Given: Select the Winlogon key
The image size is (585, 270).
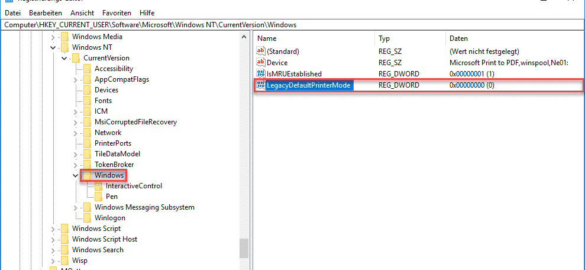Looking at the screenshot, I should pyautogui.click(x=109, y=218).
